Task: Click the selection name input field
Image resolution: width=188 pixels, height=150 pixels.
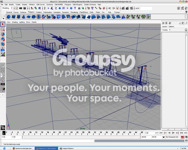Action: [x=146, y=8]
